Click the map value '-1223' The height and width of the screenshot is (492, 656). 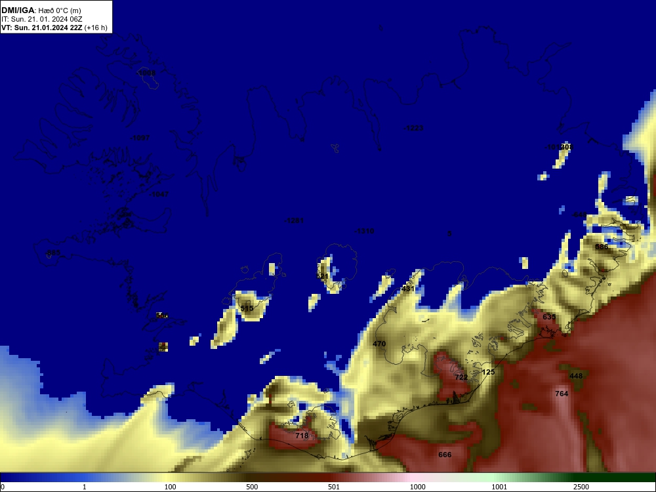[x=413, y=128]
